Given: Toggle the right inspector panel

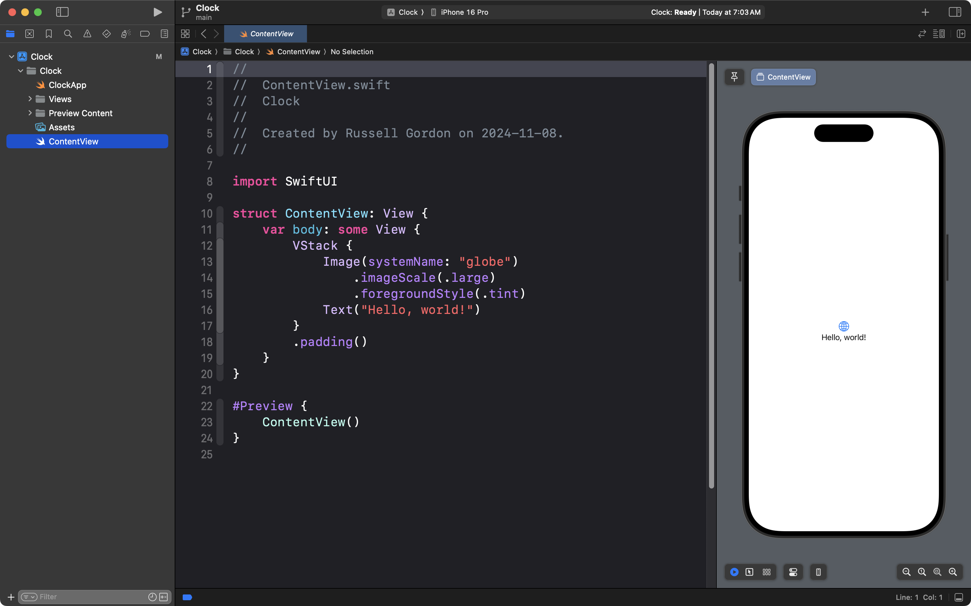Looking at the screenshot, I should click(955, 12).
